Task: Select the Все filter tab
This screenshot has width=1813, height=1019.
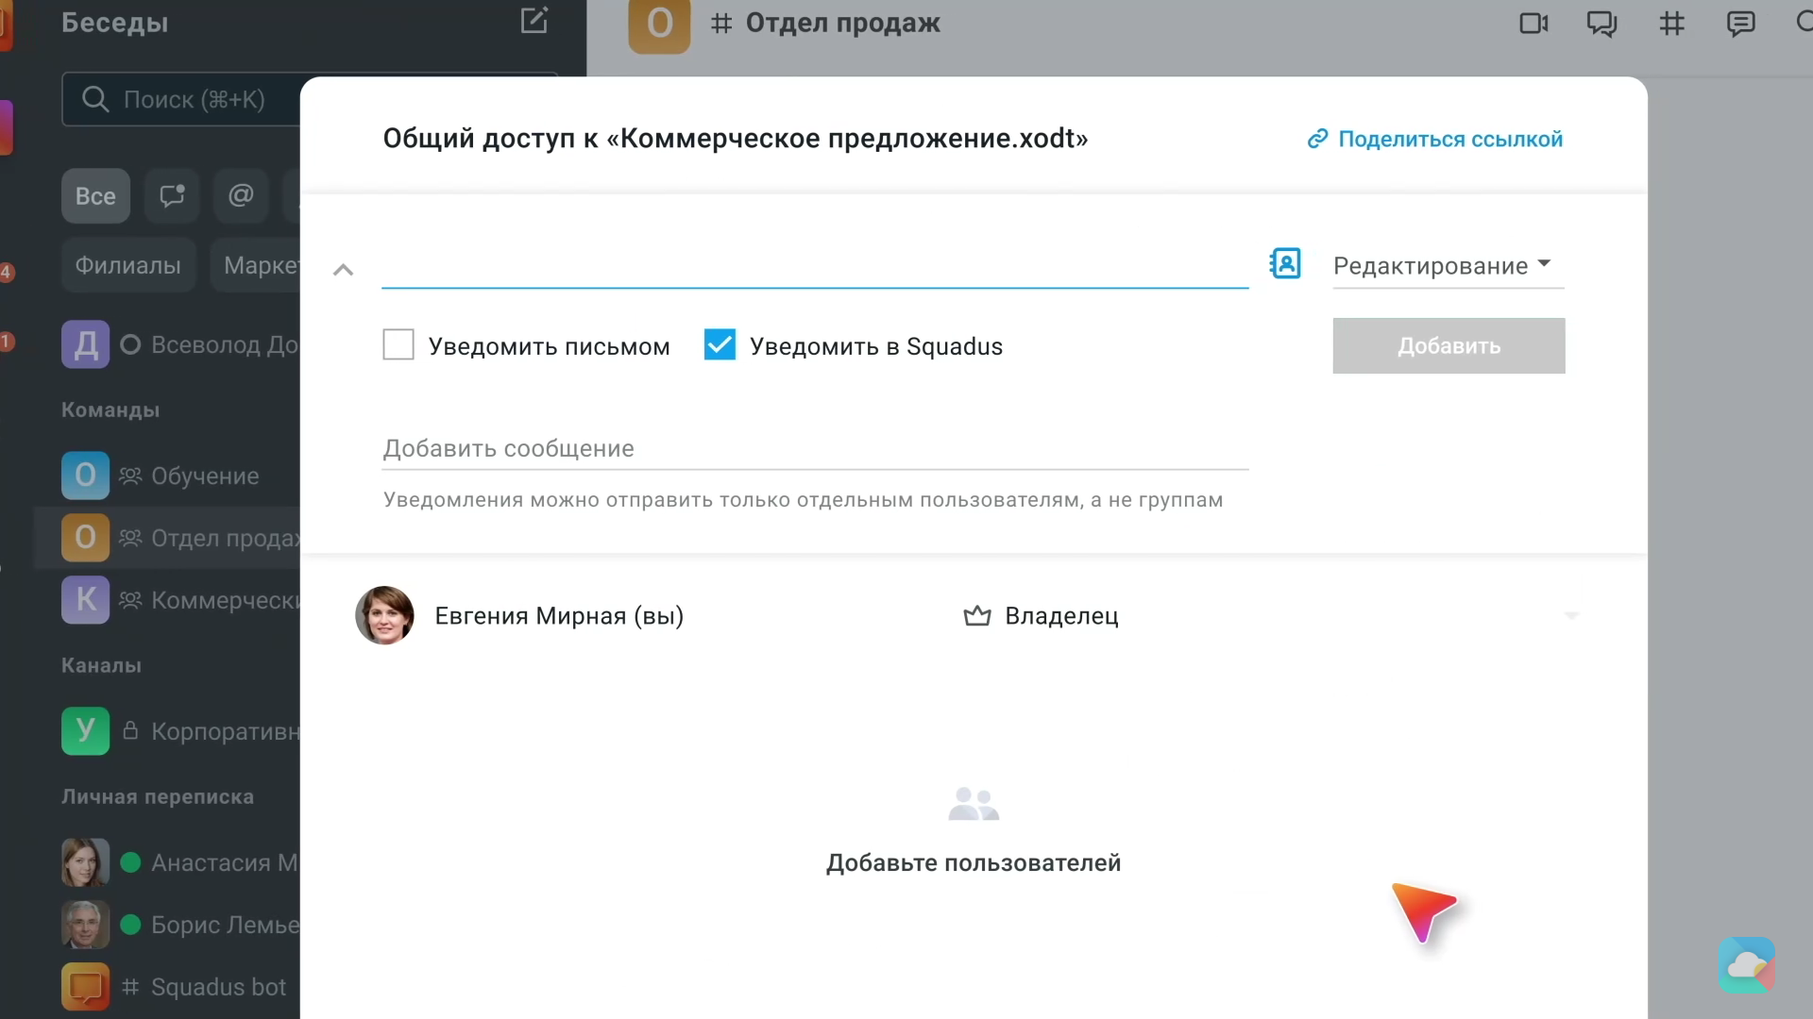Action: tap(95, 196)
